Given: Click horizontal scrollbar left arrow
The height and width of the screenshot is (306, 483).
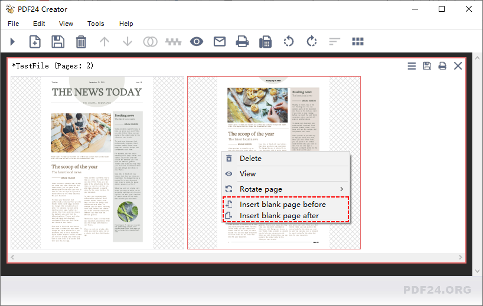Looking at the screenshot, I should coord(12,258).
